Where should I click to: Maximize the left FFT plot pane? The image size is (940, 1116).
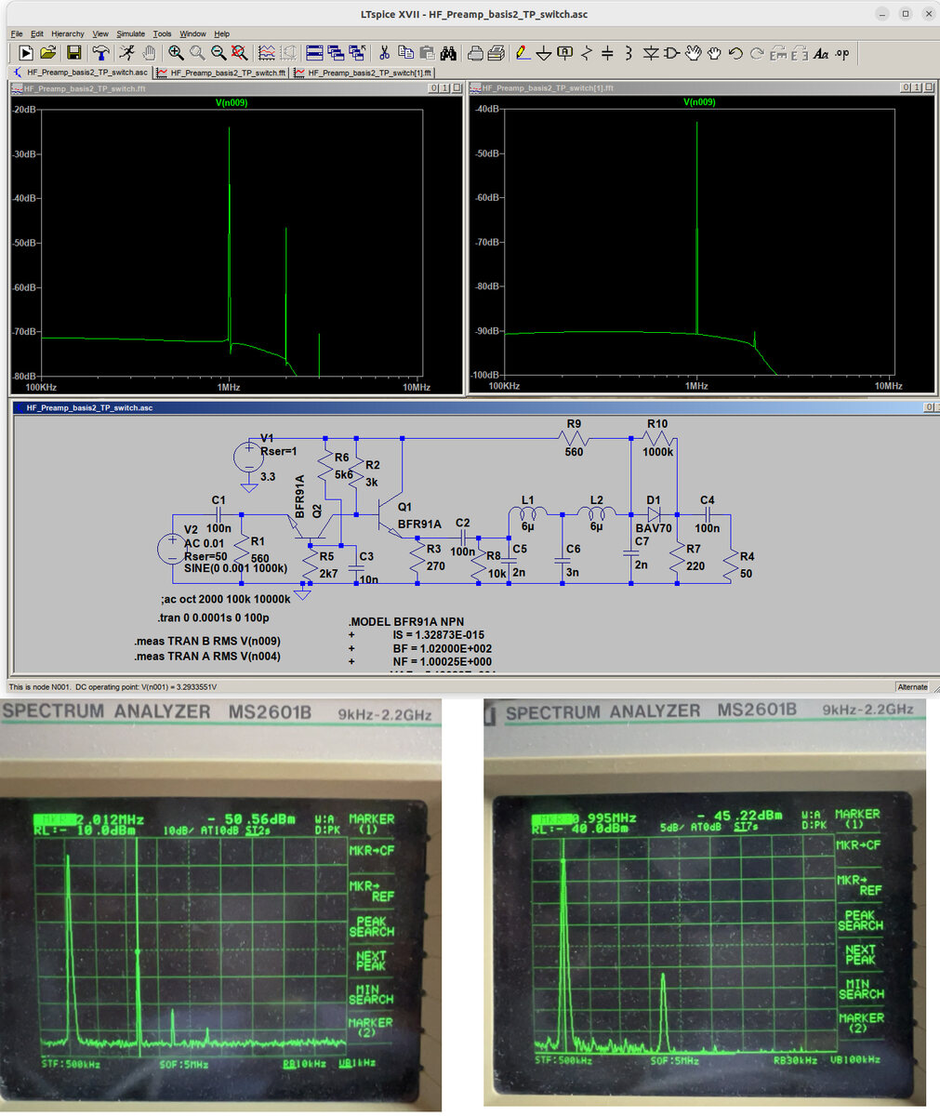pyautogui.click(x=444, y=88)
